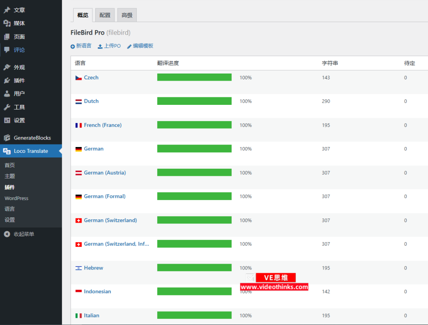Collapse the sidebar via 收起菜单
Viewport: 428px width, 325px height.
point(24,234)
